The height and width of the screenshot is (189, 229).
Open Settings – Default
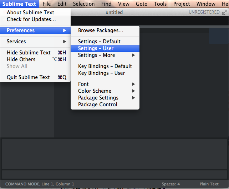(105, 42)
